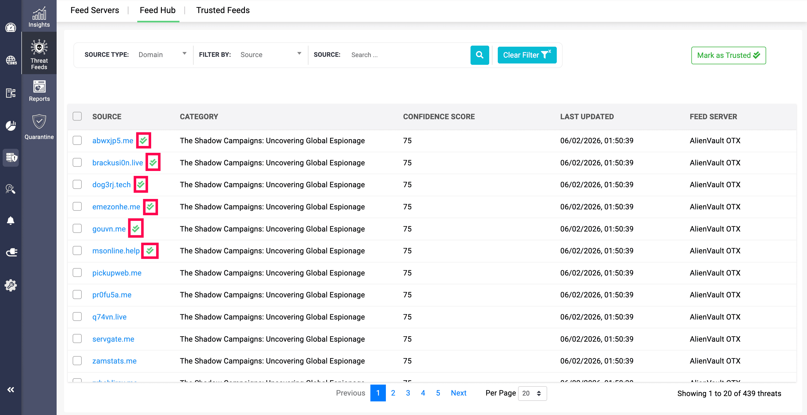The image size is (807, 415).
Task: Click the Mark as Trusted button
Action: pyautogui.click(x=728, y=55)
